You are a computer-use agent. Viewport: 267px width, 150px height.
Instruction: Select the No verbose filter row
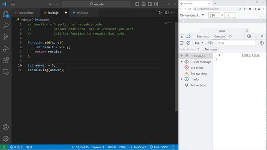coord(196,85)
